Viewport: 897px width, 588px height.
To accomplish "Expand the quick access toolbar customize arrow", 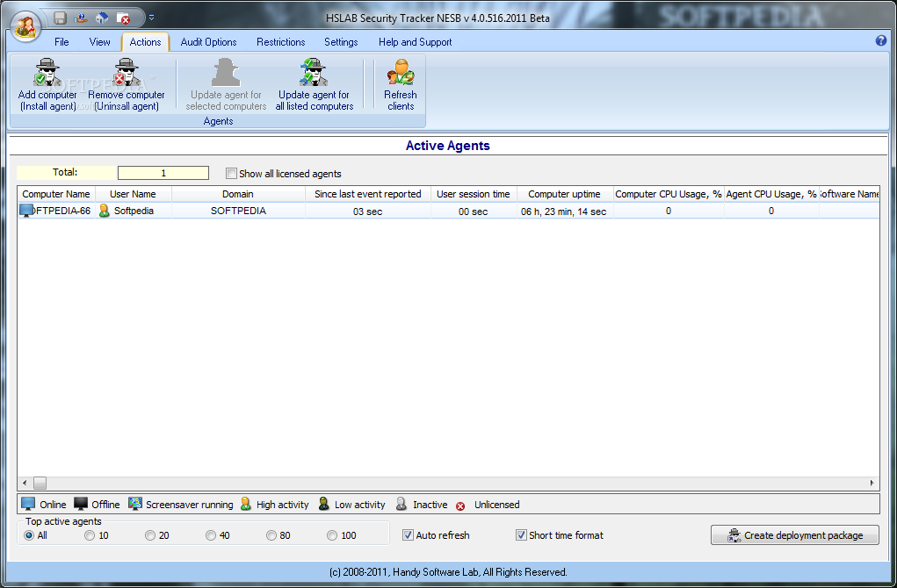I will (152, 18).
